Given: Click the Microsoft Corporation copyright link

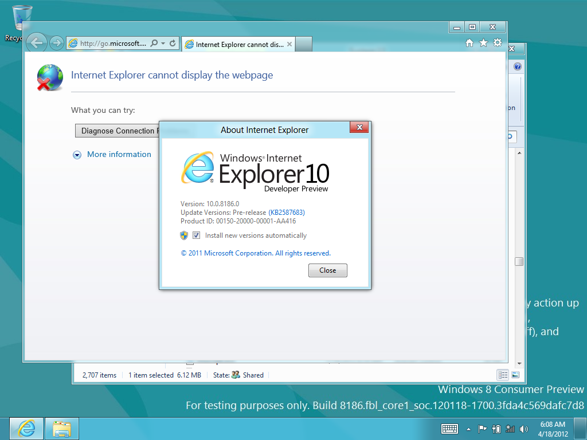Looking at the screenshot, I should point(256,253).
